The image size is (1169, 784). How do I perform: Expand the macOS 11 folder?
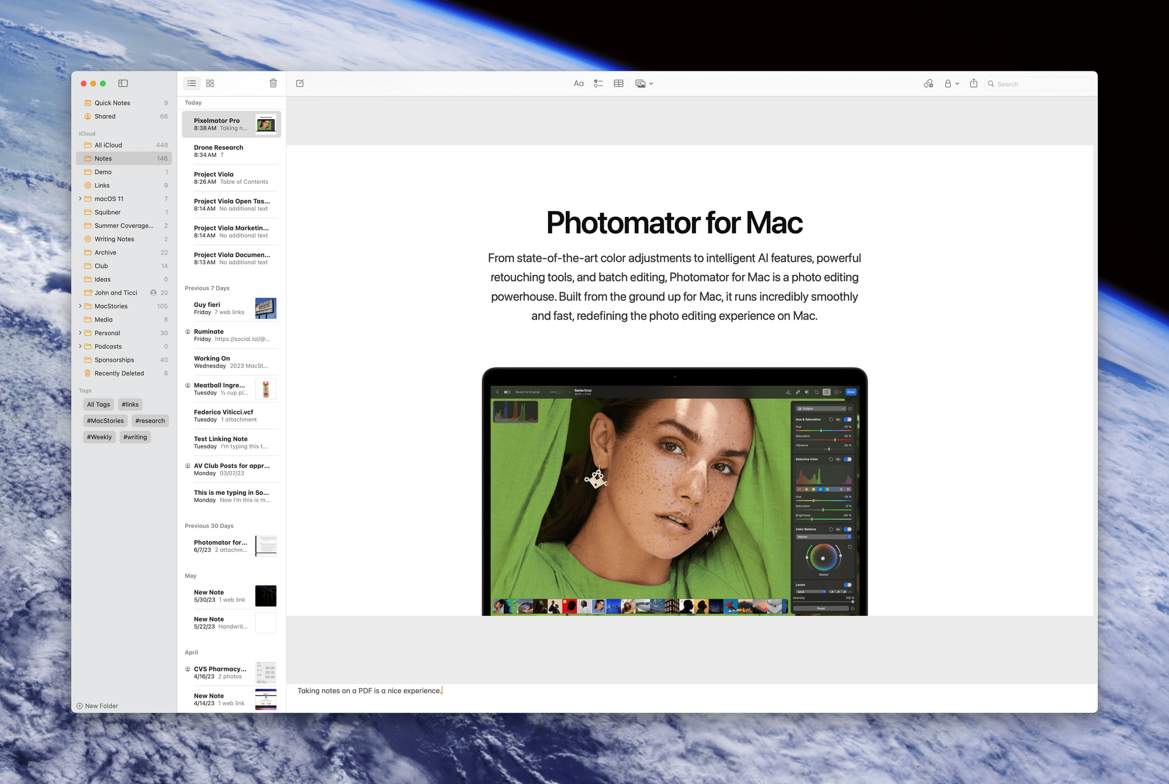click(x=80, y=199)
